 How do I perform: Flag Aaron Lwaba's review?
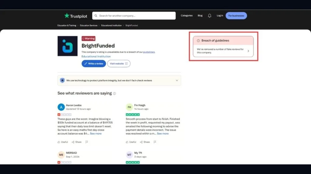[87, 142]
